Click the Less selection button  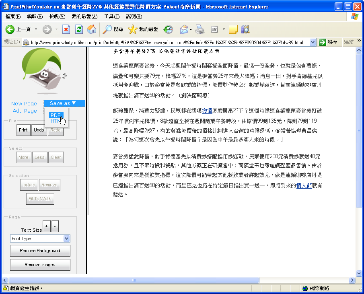39,157
